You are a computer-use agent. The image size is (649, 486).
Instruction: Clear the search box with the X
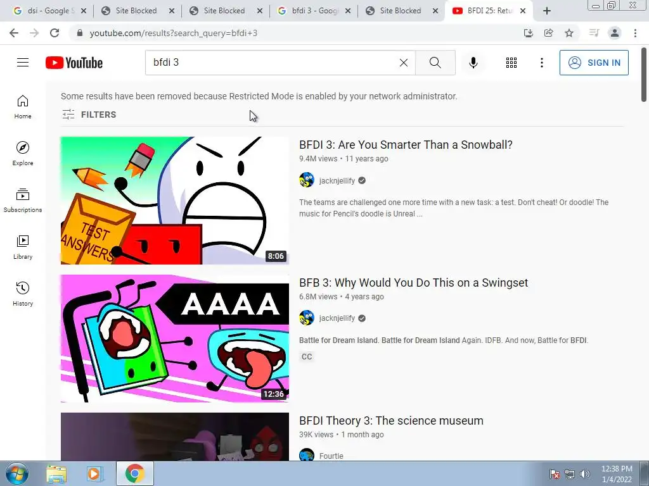[404, 63]
